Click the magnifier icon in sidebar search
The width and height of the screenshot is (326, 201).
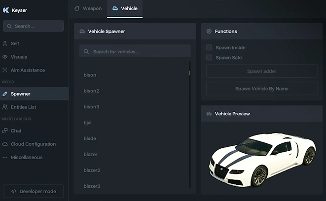pos(9,26)
